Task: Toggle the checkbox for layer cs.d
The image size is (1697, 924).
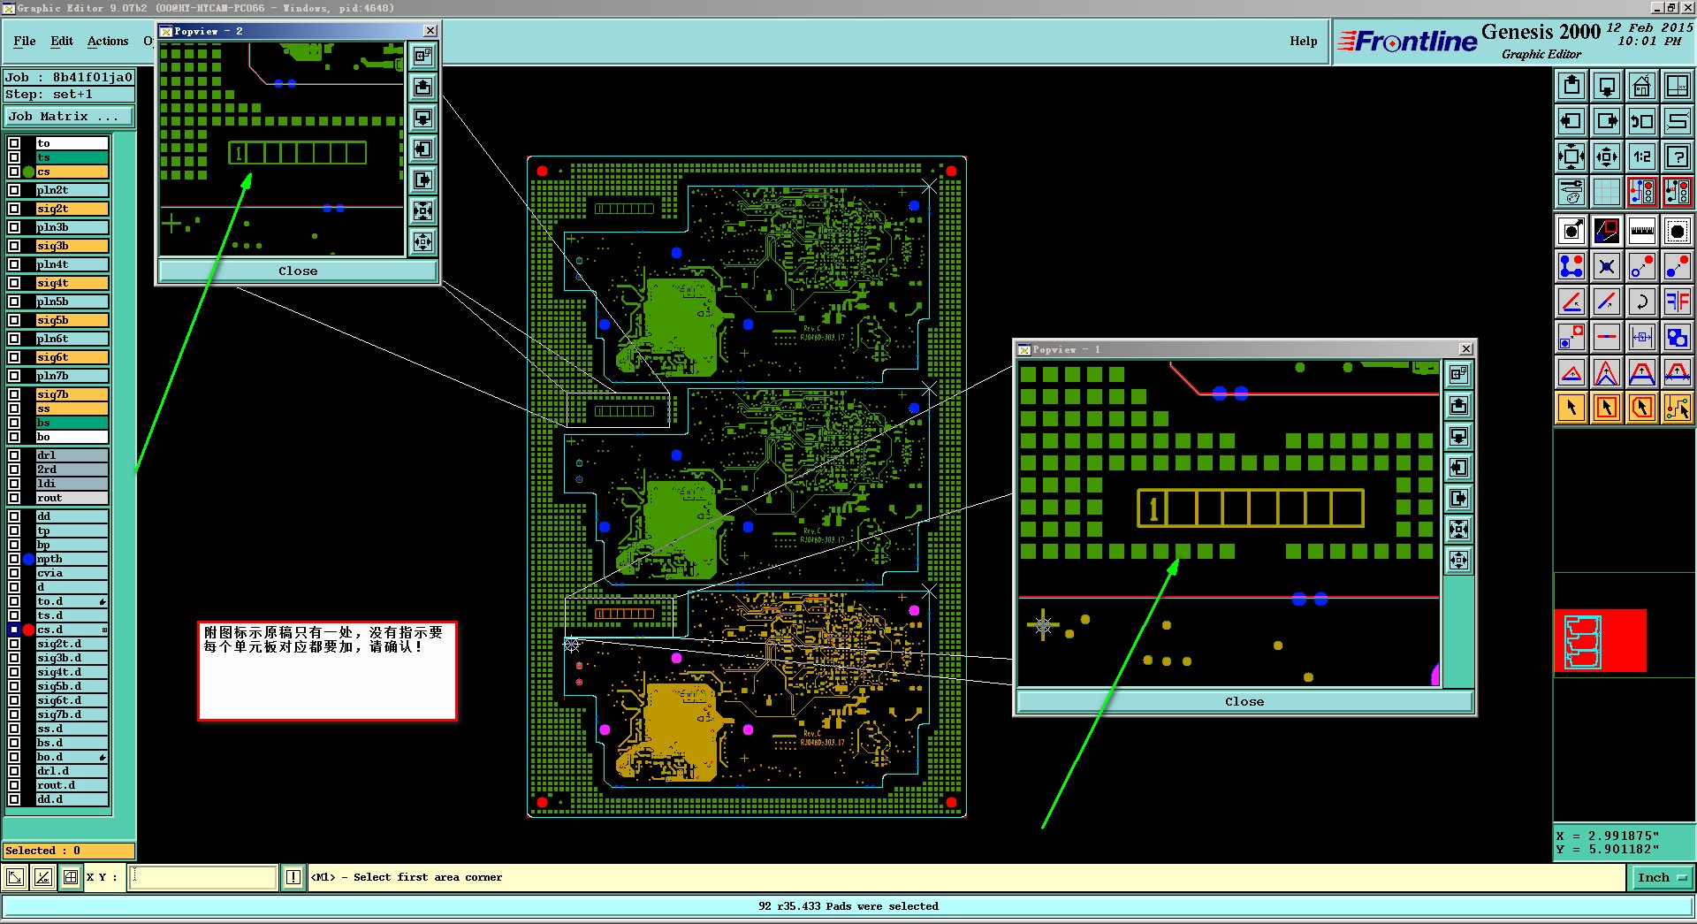Action: pyautogui.click(x=14, y=630)
